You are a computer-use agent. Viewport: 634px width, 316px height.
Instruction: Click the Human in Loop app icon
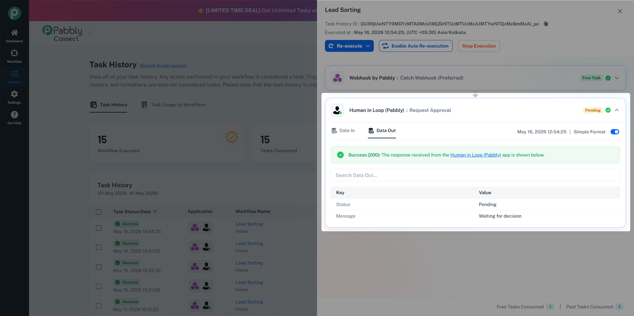337,110
